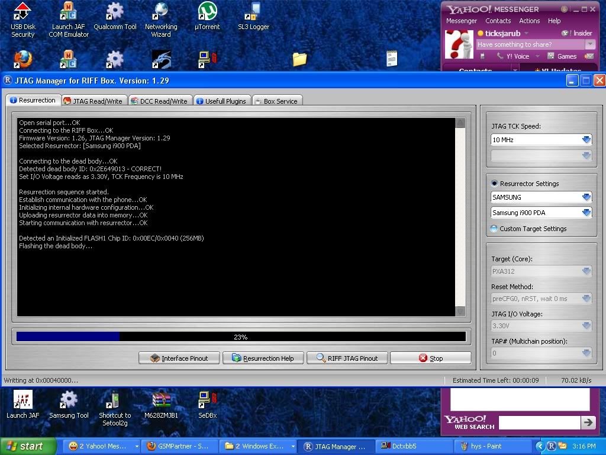Expand the empty dropdown under TCK speed
Viewport: 606px width, 455px height.
click(x=586, y=156)
